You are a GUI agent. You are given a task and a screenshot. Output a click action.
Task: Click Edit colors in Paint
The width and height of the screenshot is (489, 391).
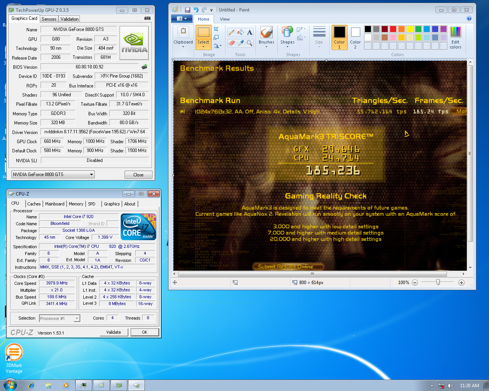click(x=455, y=37)
